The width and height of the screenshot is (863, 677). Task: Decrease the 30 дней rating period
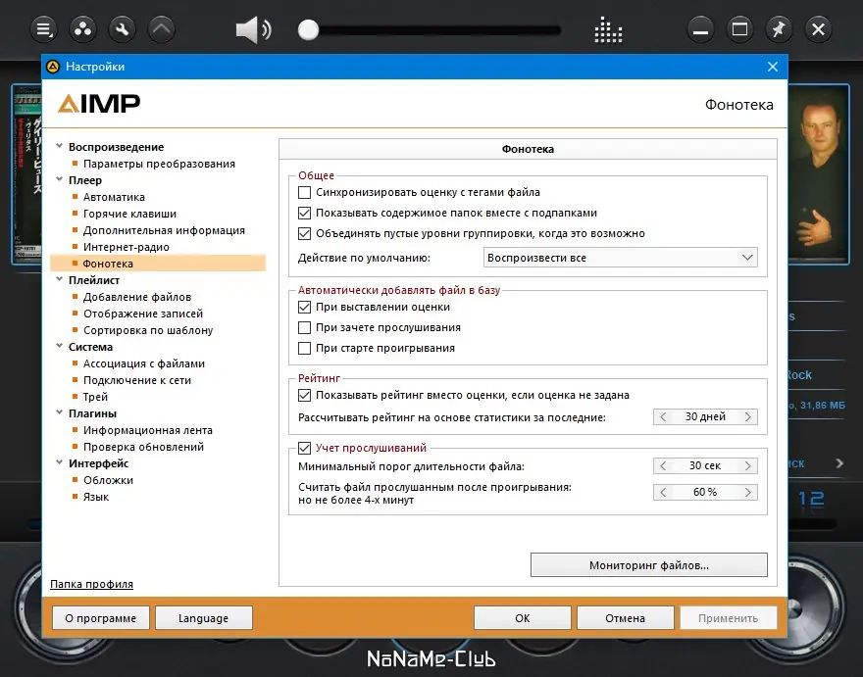coord(663,416)
